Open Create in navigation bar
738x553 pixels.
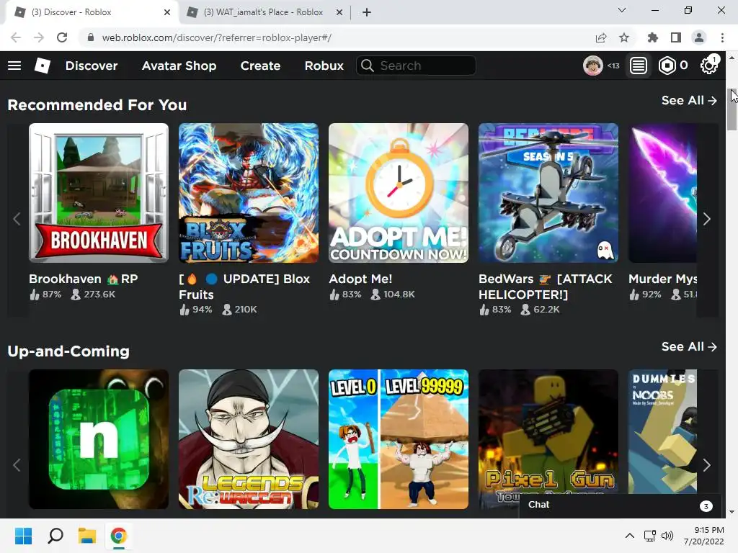coord(260,66)
